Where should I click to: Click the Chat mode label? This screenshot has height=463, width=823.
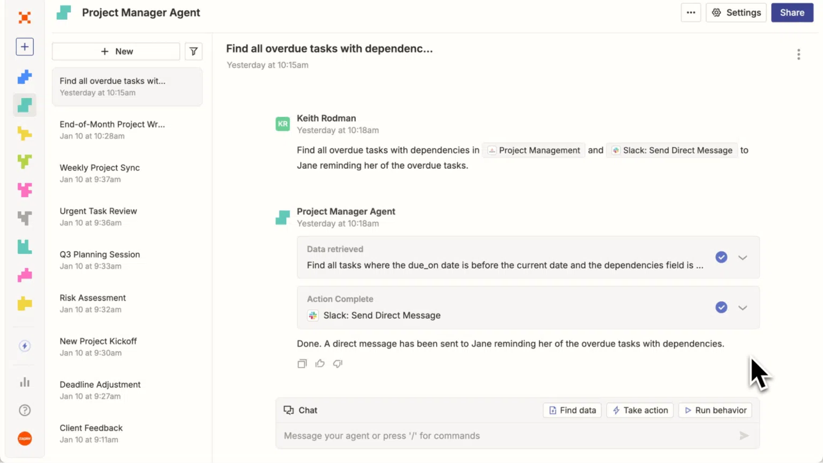click(x=301, y=410)
